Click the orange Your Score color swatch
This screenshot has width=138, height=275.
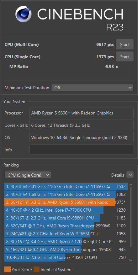coord(8,269)
